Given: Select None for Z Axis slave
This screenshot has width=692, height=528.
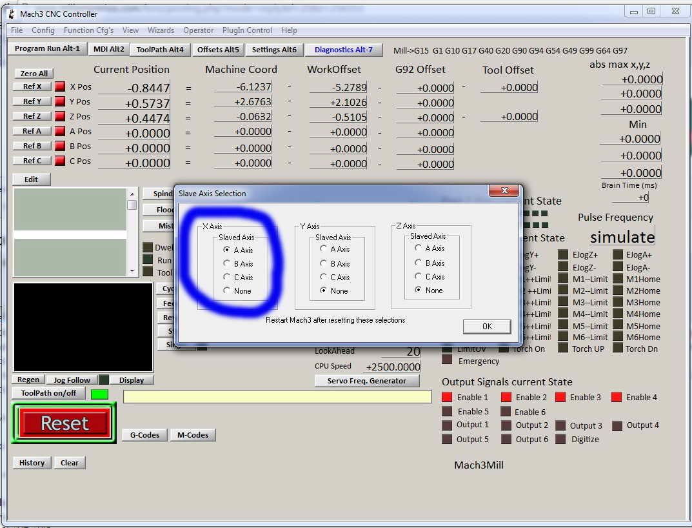Looking at the screenshot, I should click(x=419, y=290).
